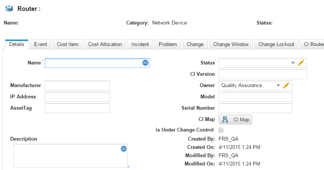324x170 pixels.
Task: Click the pencil icon next to Owner
Action: pos(286,86)
